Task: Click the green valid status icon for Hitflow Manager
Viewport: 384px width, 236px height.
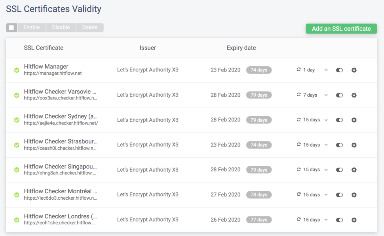Action: (x=16, y=70)
